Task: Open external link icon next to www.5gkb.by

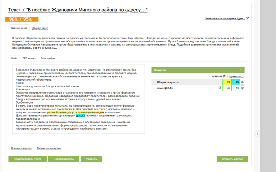Action: point(220,88)
